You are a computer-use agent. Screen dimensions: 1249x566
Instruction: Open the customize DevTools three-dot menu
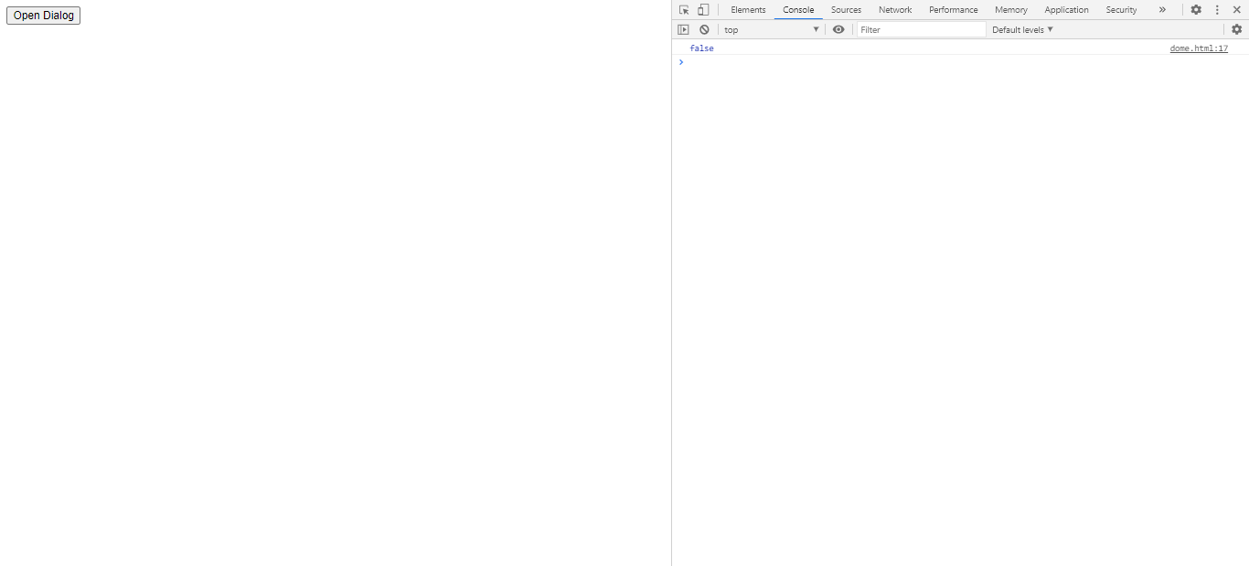[1216, 9]
